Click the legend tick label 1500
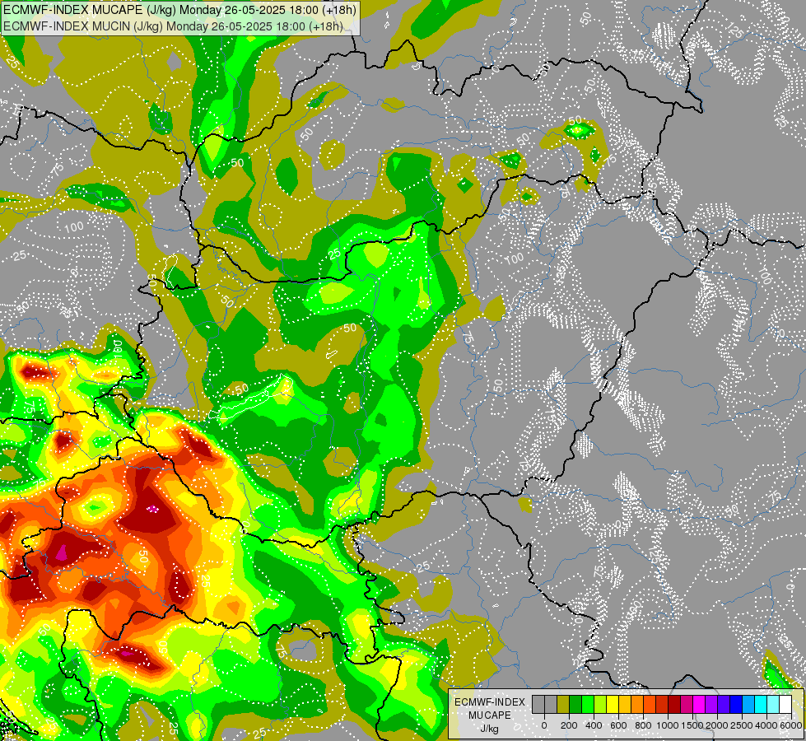806x741 pixels. coord(692,725)
